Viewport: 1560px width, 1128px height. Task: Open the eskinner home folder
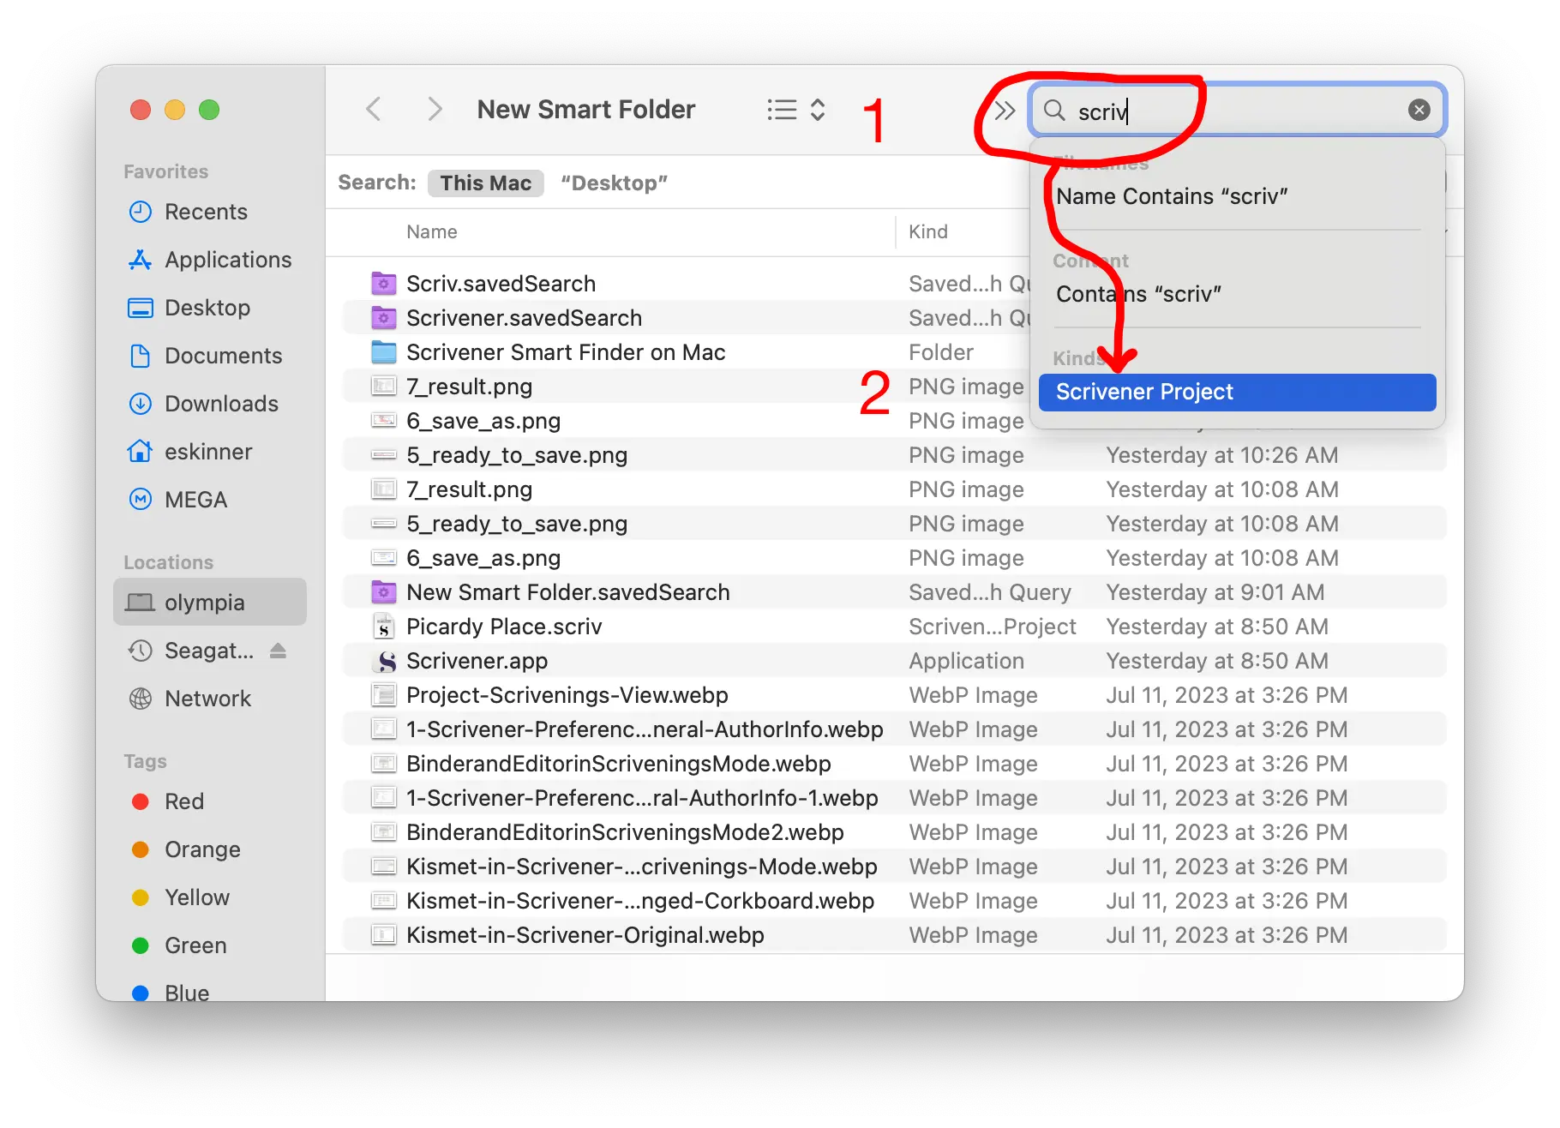click(x=208, y=452)
